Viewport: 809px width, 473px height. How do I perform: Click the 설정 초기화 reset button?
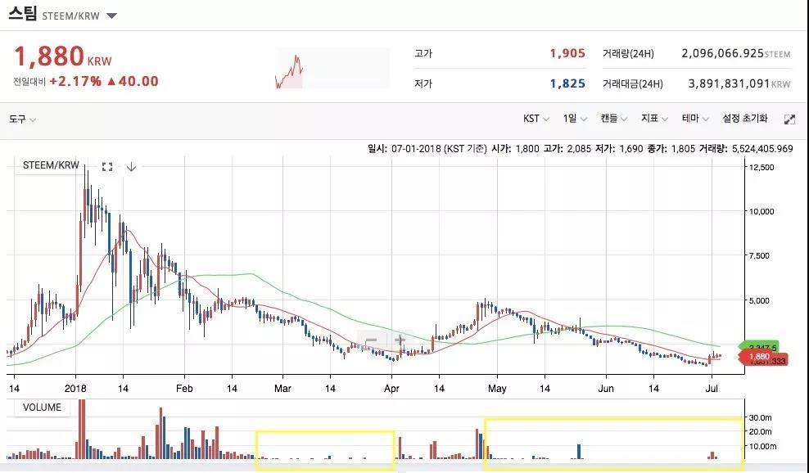click(x=745, y=119)
